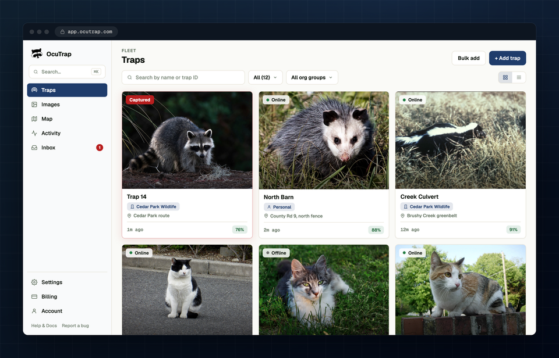Follow the Help & Docs link
Viewport: 559px width, 358px height.
click(x=44, y=325)
